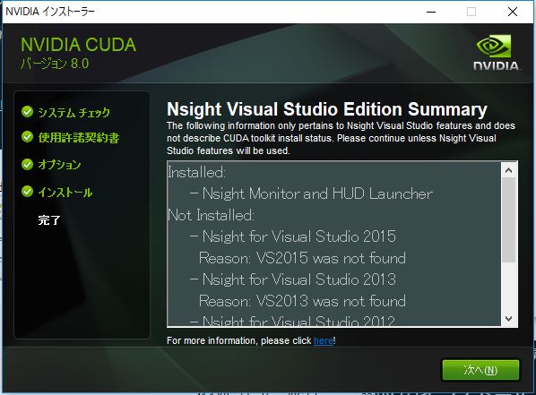This screenshot has width=536, height=395.
Task: Select the インストール step label
Action: click(x=65, y=192)
